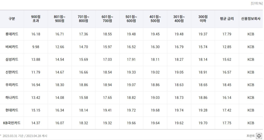Screen dimensions: 264x140
Task: Click the 프린트 print label
Action: (251, 136)
